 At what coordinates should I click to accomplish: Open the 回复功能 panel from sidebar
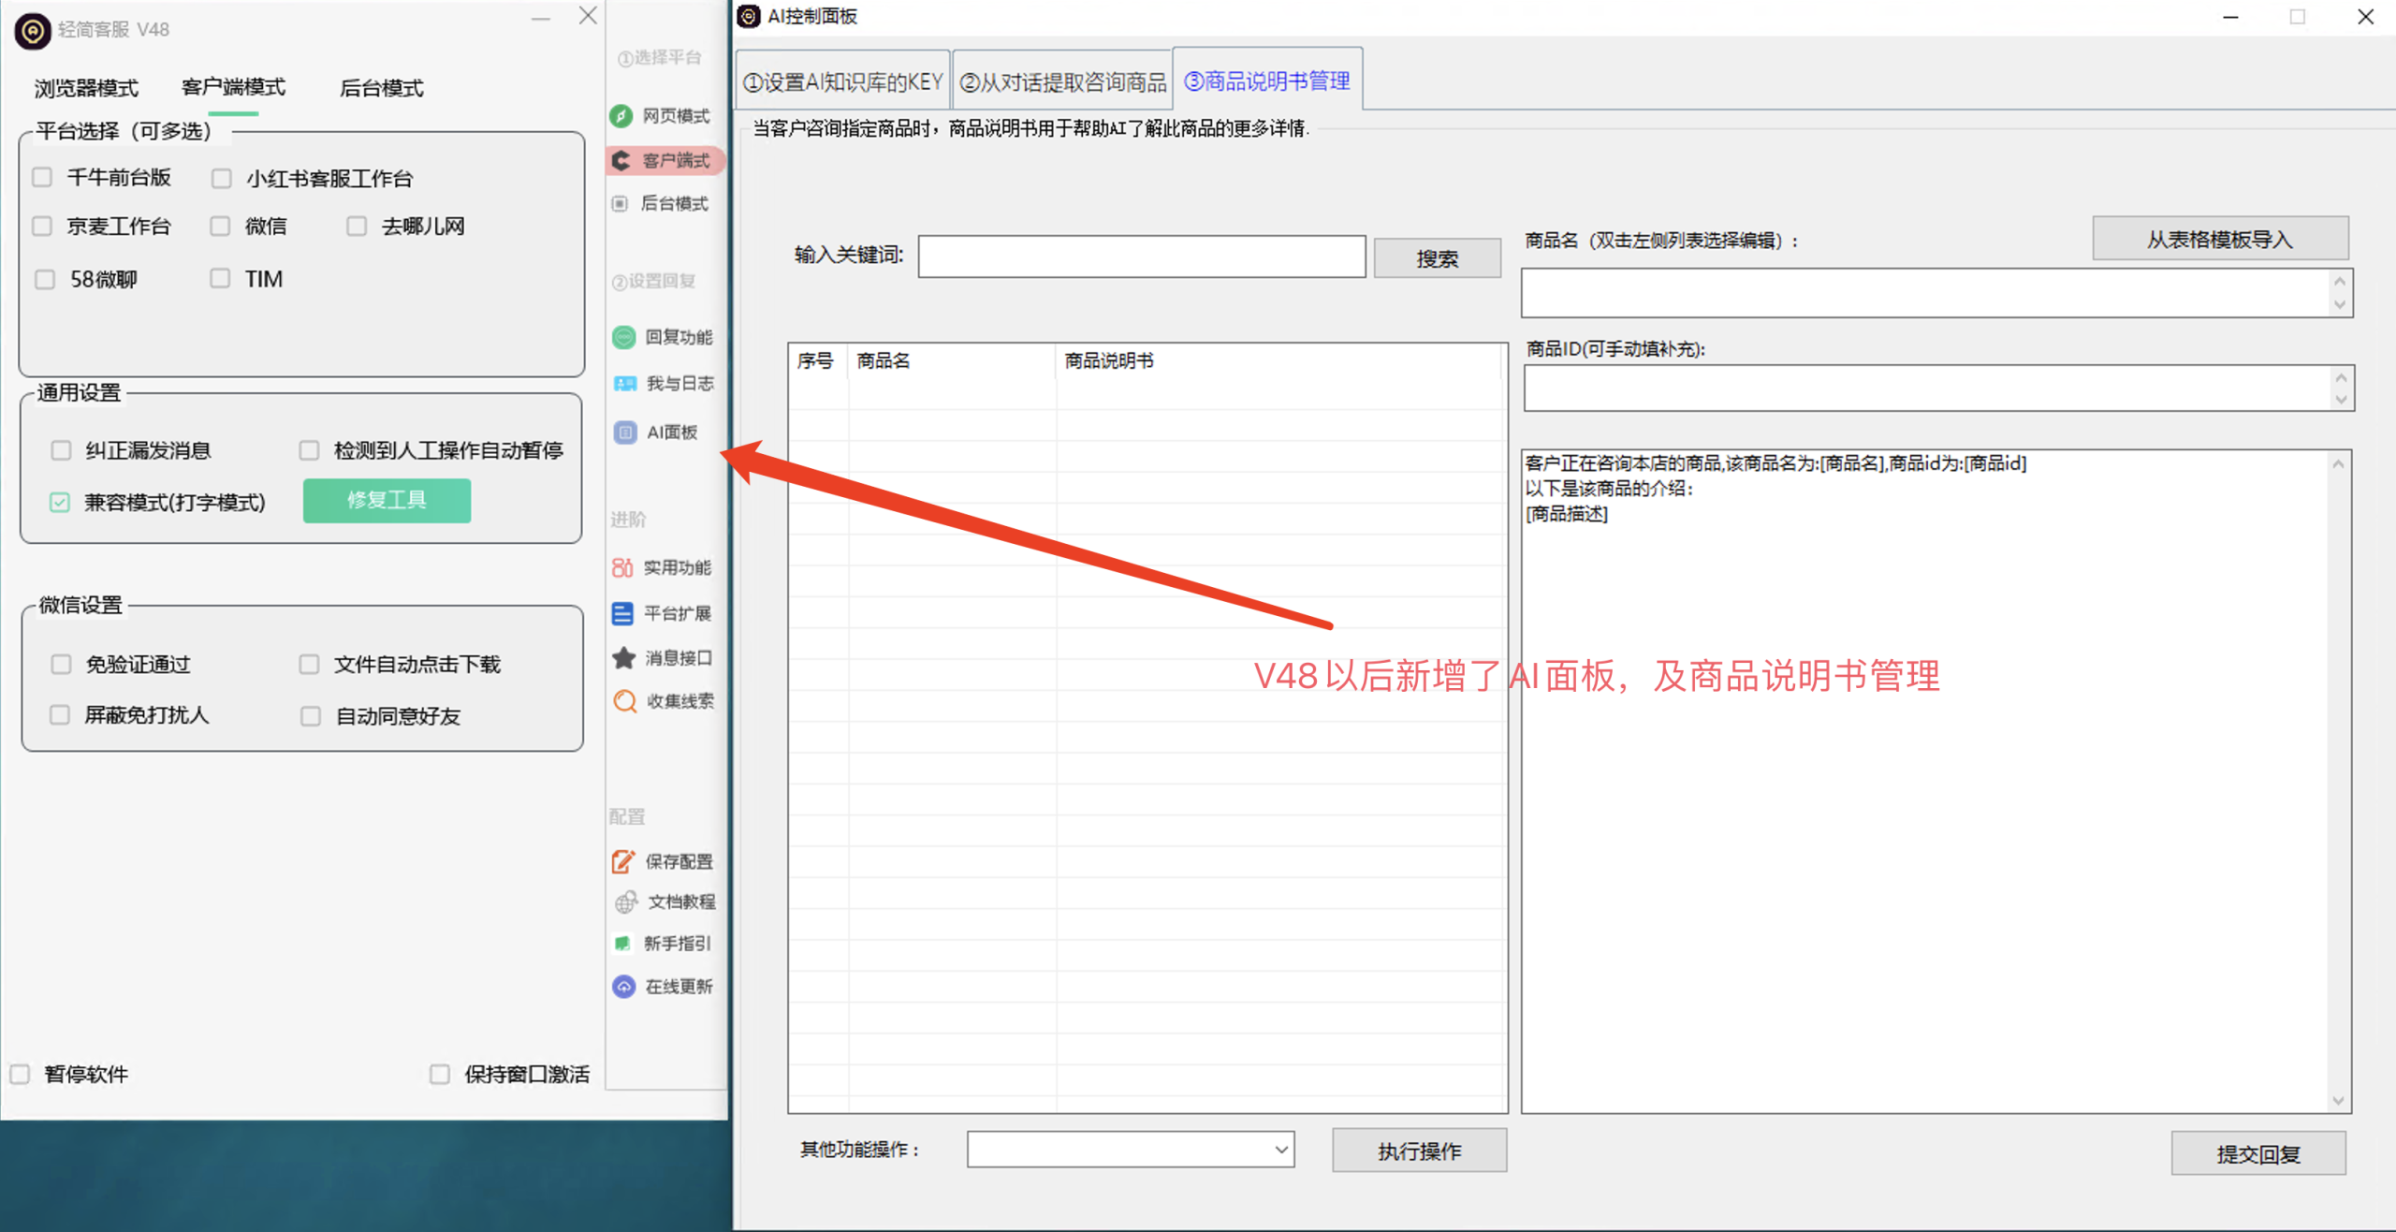(x=676, y=337)
